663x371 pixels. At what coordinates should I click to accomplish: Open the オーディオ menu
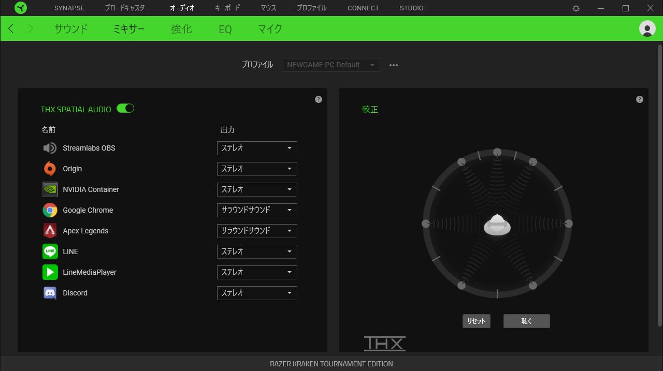pyautogui.click(x=182, y=8)
